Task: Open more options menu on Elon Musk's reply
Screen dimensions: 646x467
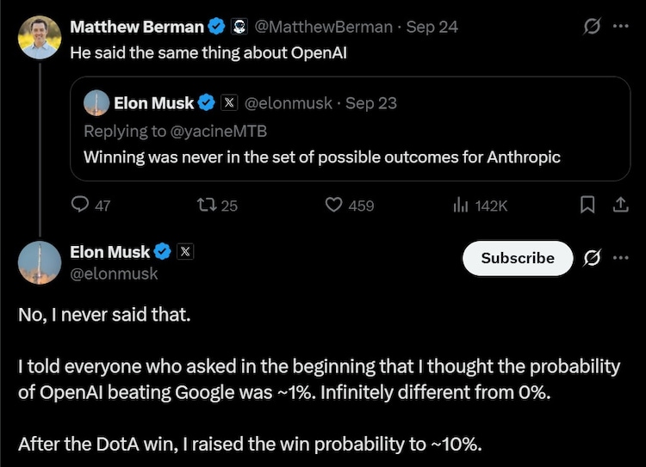Action: click(620, 258)
